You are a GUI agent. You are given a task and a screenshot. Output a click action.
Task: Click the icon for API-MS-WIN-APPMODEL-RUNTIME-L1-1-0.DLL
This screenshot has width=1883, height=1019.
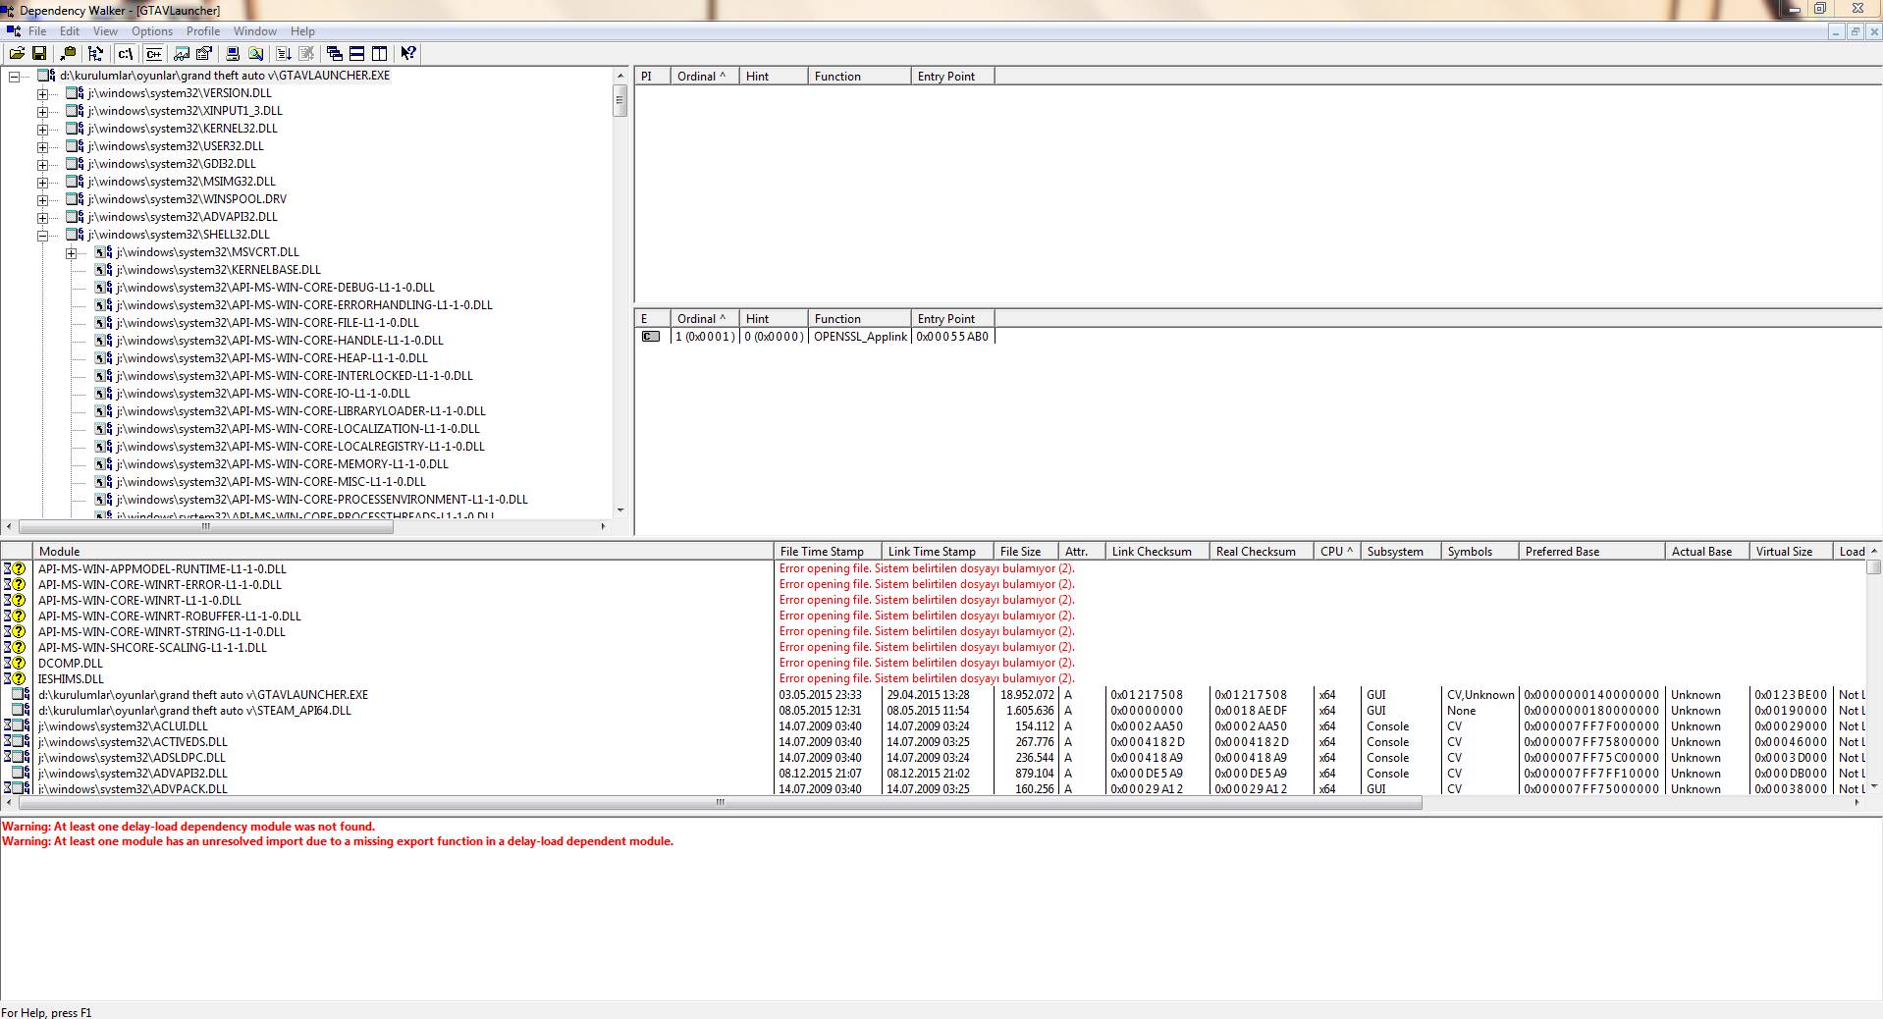tap(14, 569)
